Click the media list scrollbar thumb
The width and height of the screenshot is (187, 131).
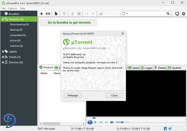tap(51, 124)
